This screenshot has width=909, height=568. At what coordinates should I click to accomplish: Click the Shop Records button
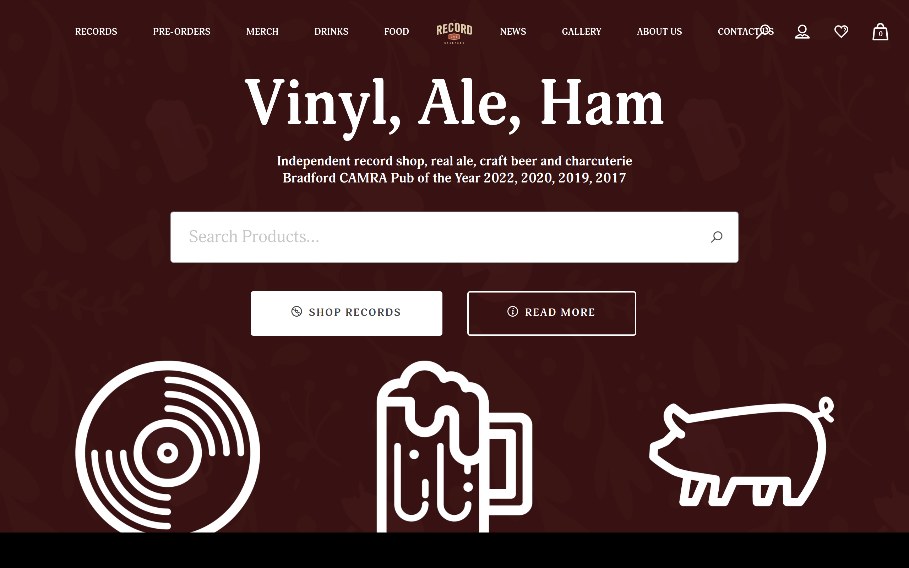pyautogui.click(x=346, y=313)
